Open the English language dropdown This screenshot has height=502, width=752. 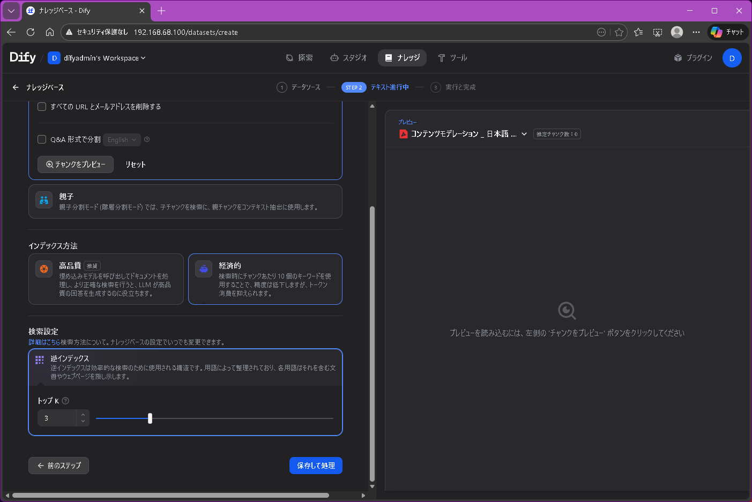[x=122, y=139]
